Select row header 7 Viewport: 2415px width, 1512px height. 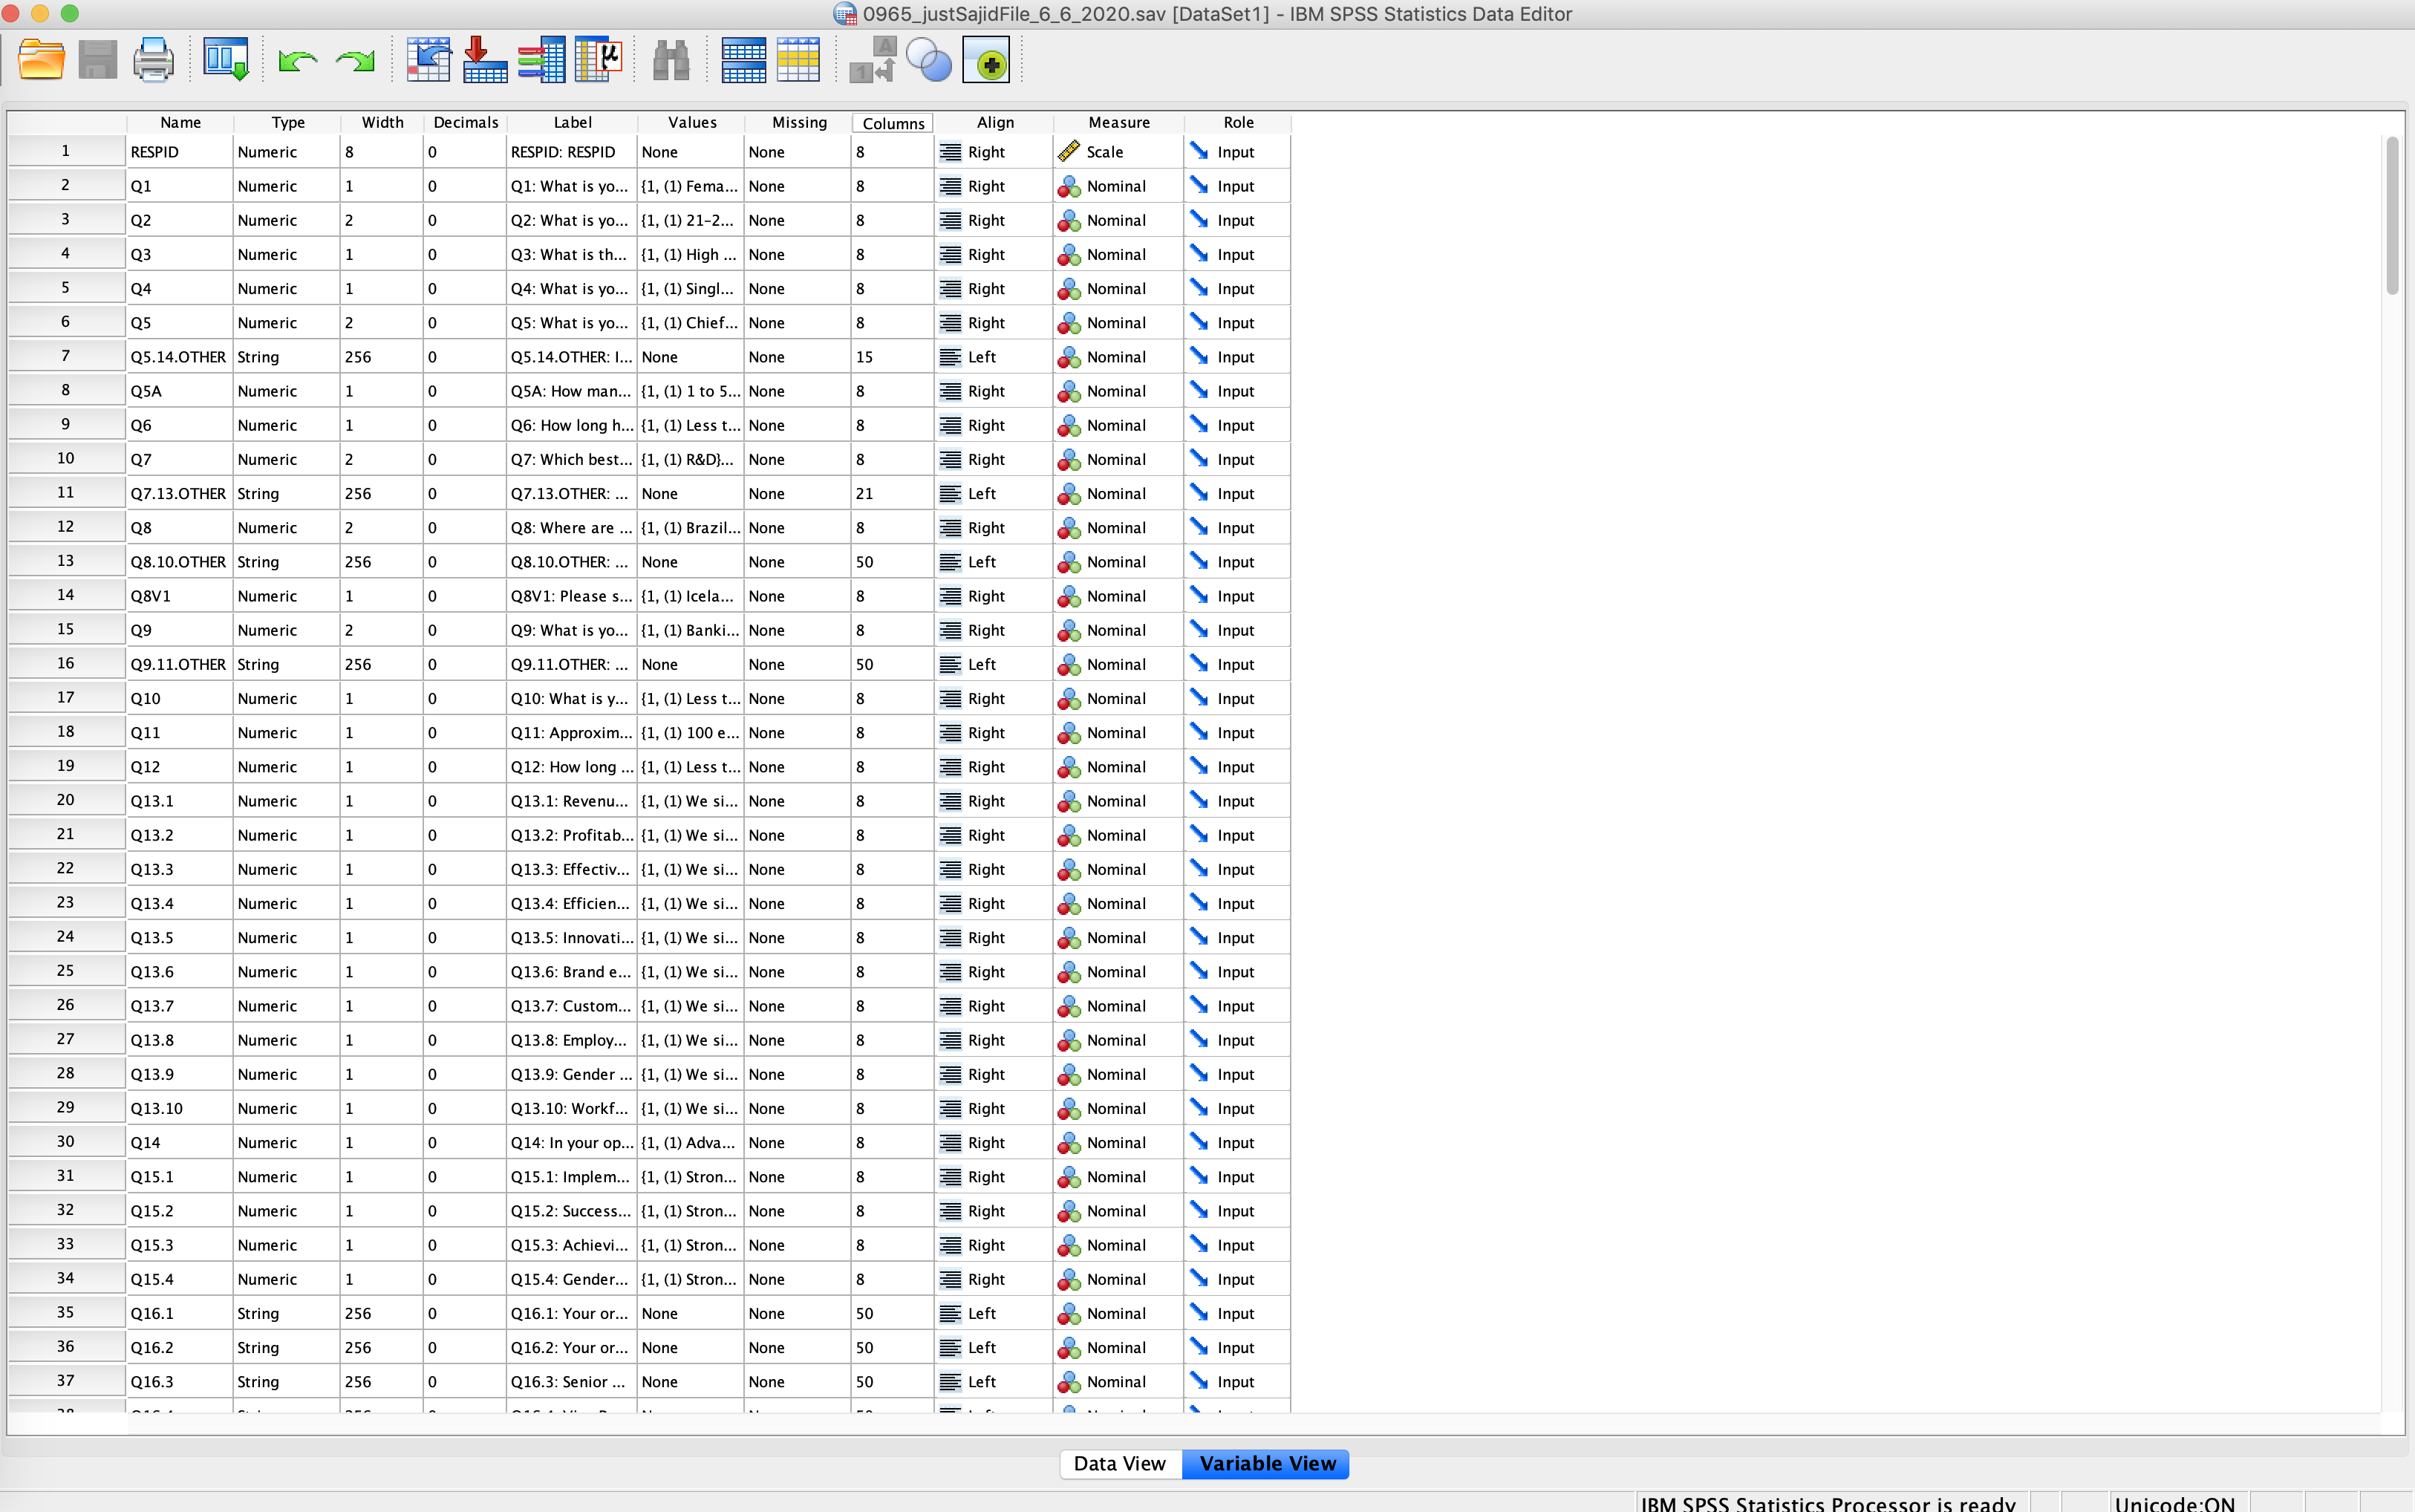tap(66, 356)
